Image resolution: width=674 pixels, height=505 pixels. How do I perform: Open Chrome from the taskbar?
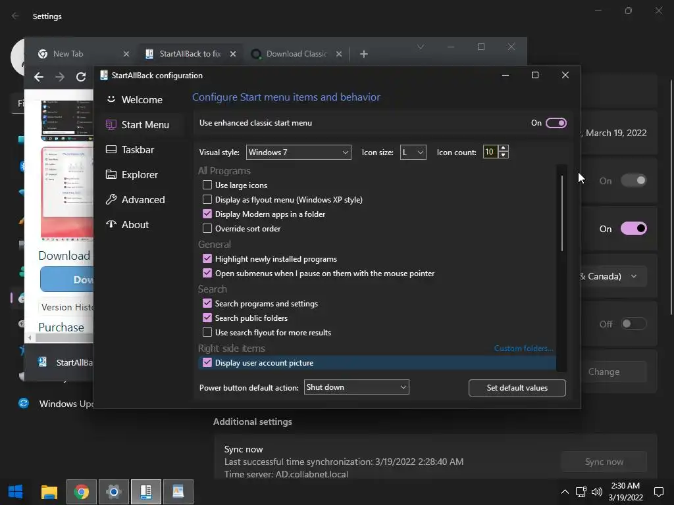tap(81, 492)
